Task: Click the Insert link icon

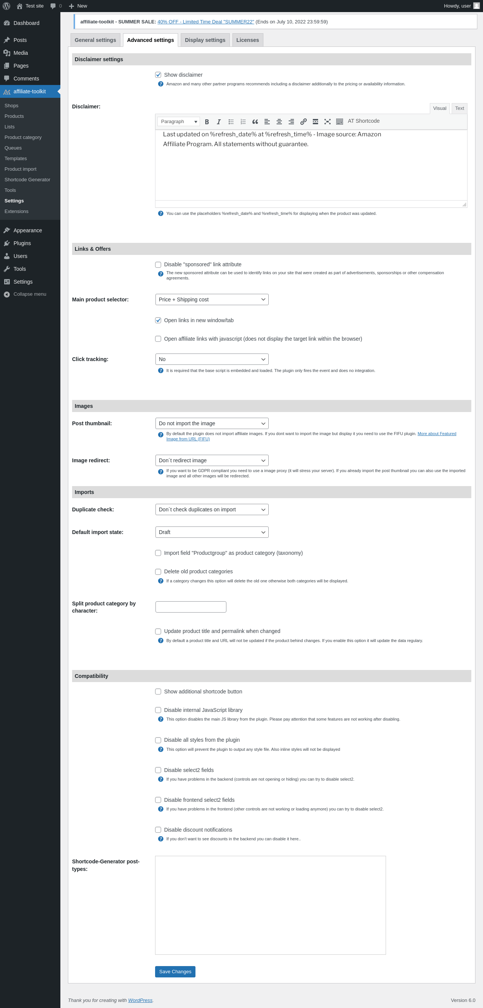Action: [303, 122]
